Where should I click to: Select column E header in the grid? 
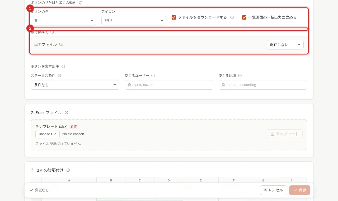click(201, 180)
